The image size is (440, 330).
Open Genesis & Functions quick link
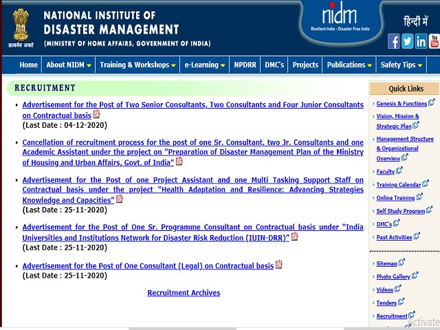pyautogui.click(x=401, y=104)
